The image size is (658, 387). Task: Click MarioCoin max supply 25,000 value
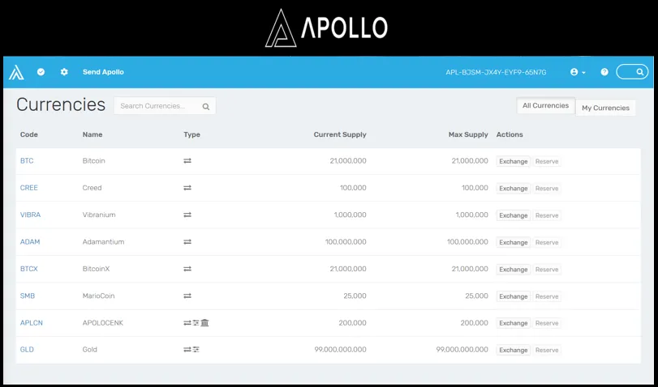(x=477, y=296)
